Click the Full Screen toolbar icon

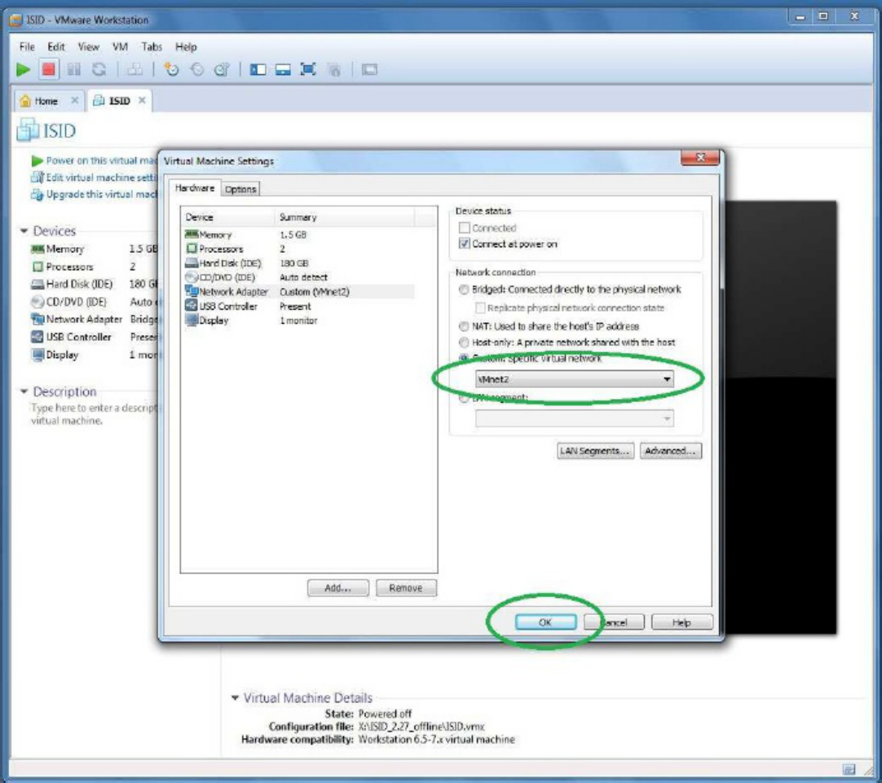(x=307, y=70)
